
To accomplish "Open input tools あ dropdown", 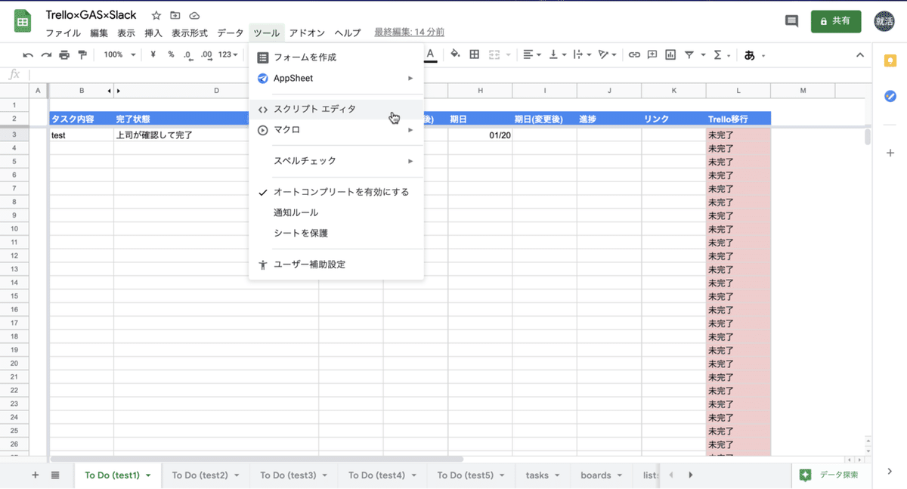I will pyautogui.click(x=754, y=55).
